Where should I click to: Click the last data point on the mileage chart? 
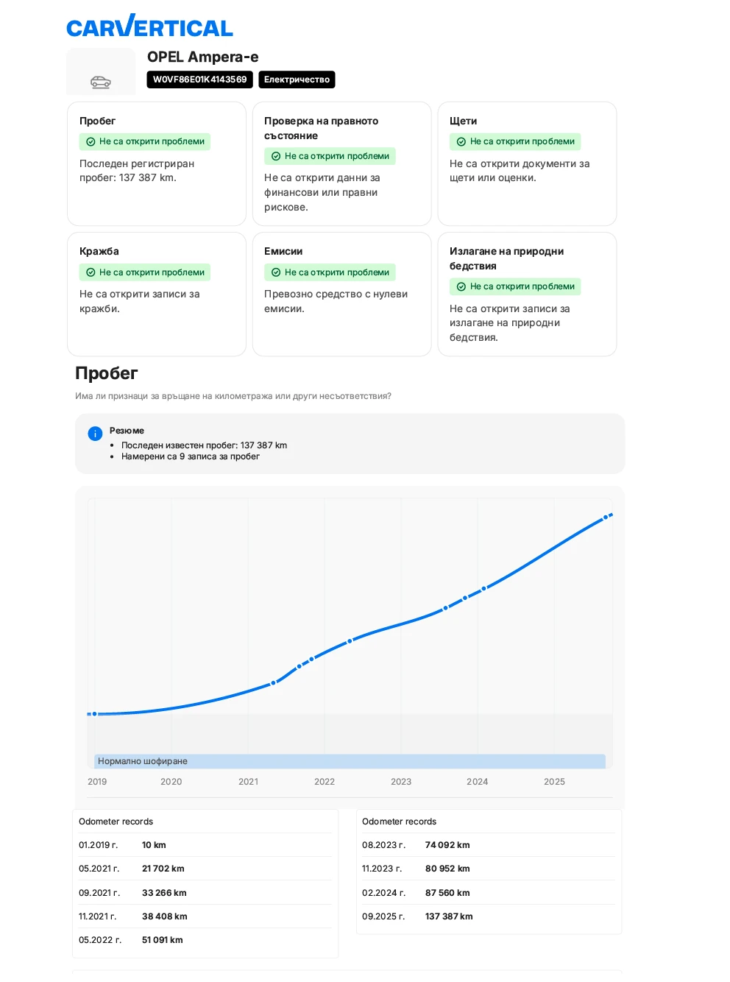(606, 518)
